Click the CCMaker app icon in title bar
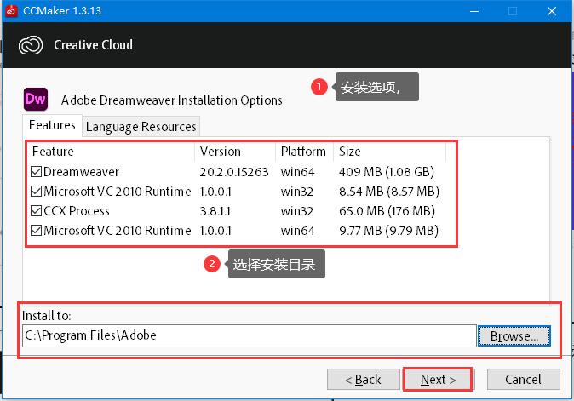This screenshot has height=401, width=574. 11,11
